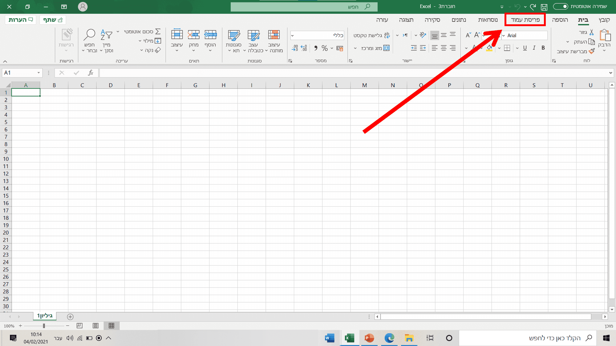This screenshot has height=346, width=616.
Task: Switch to the Insert (הוספה) tab
Action: tap(560, 20)
